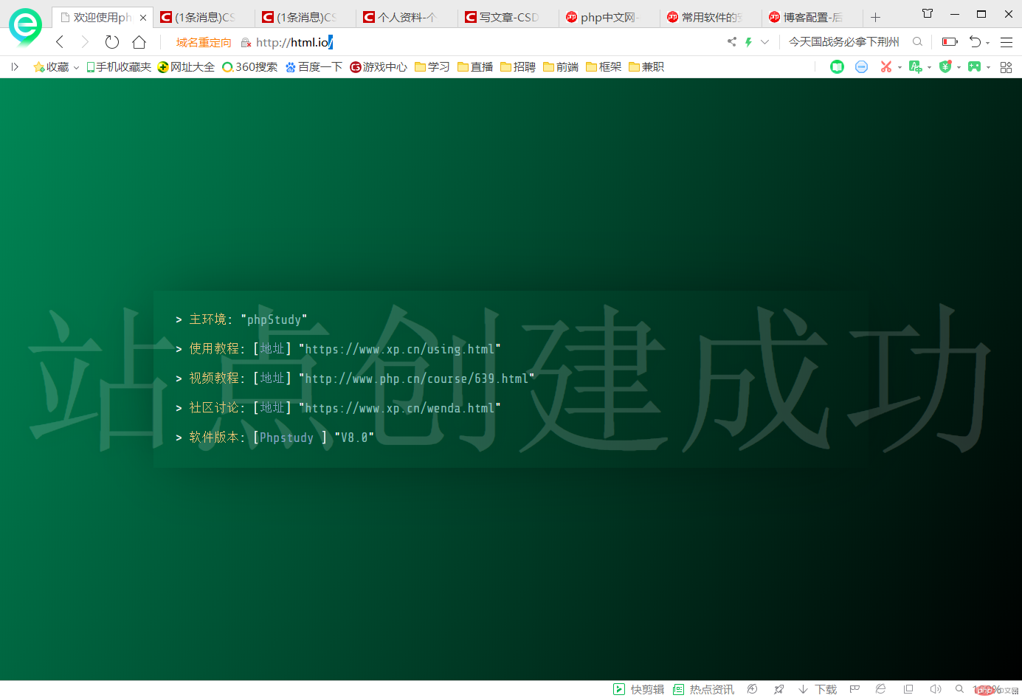
Task: Click the split window icon in status bar
Action: (x=908, y=689)
